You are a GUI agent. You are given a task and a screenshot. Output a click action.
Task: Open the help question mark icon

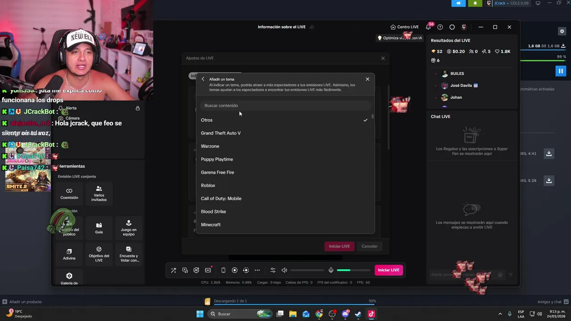coord(440,27)
